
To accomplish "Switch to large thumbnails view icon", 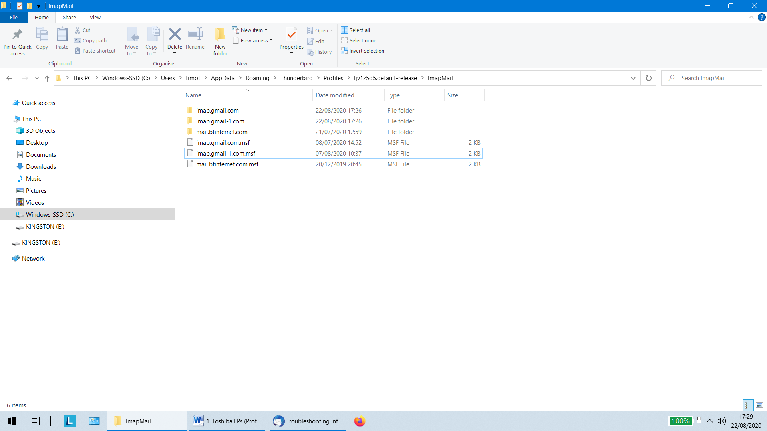I will click(759, 405).
